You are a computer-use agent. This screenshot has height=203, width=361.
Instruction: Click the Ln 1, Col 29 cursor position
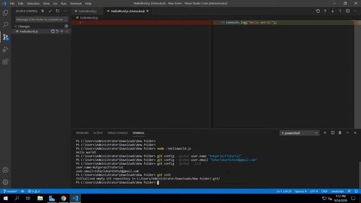(284, 191)
